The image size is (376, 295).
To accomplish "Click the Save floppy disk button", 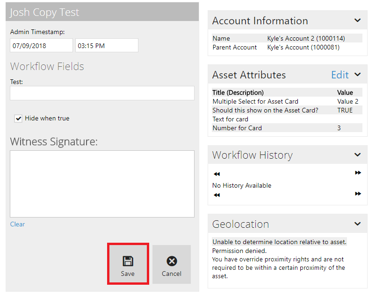I will (128, 264).
